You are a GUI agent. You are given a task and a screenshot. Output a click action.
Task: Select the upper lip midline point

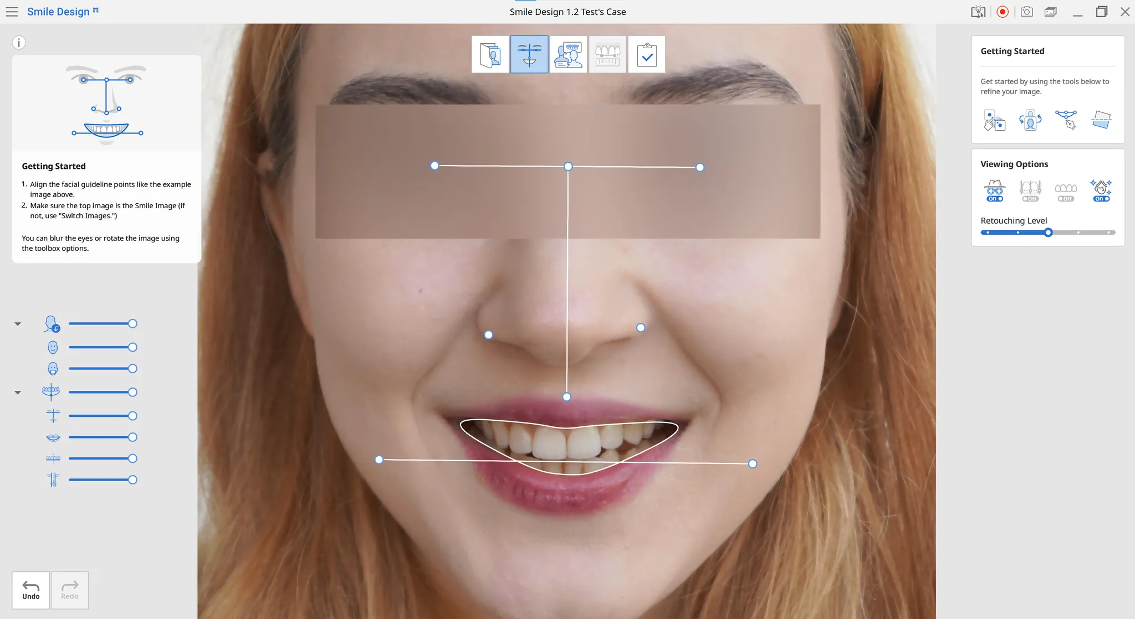click(566, 397)
